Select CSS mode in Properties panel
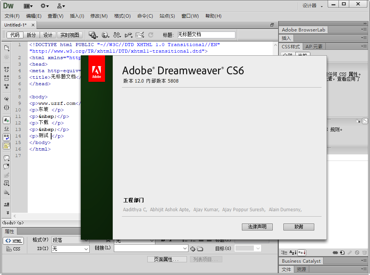This screenshot has height=275, width=370. click(13, 249)
